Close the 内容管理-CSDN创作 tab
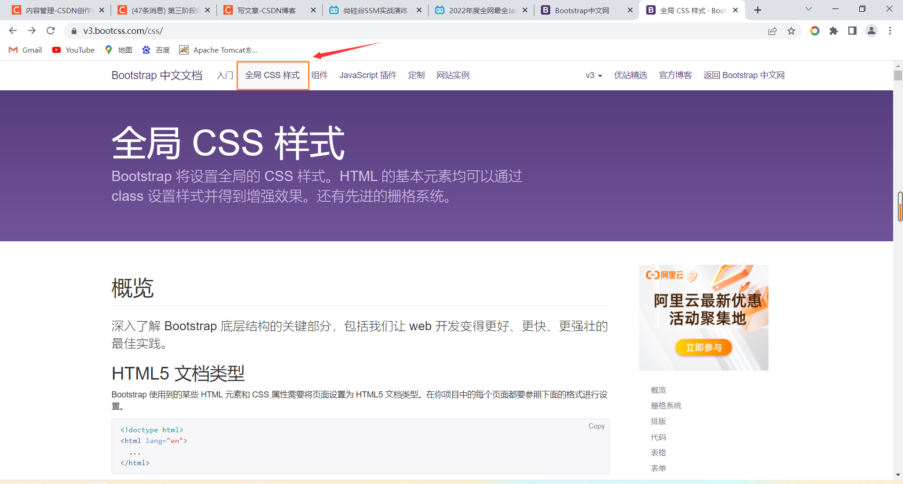This screenshot has width=903, height=484. (102, 10)
